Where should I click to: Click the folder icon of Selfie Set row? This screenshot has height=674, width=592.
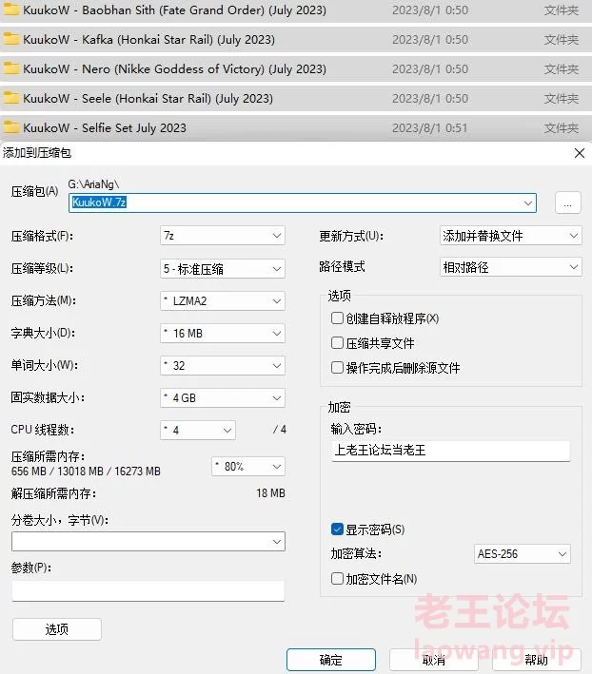(x=11, y=127)
